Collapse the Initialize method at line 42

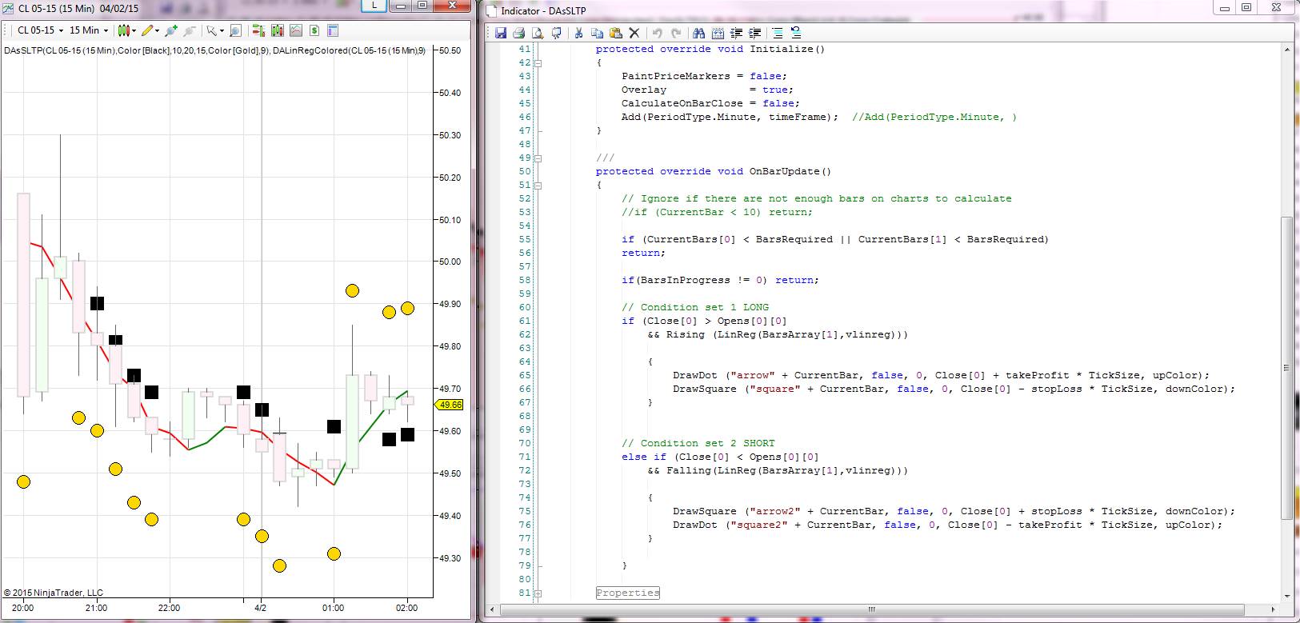pos(538,62)
